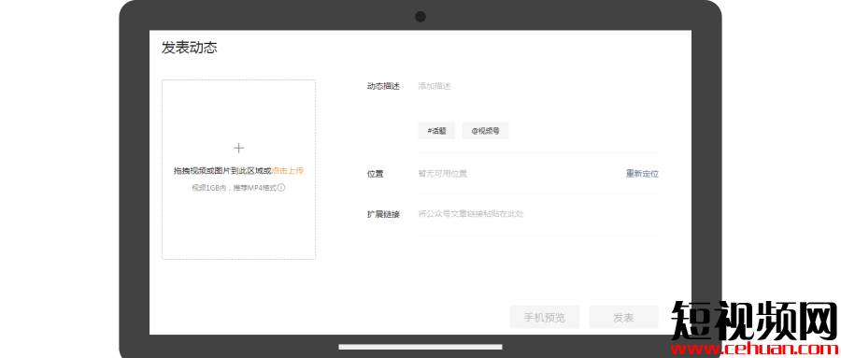This screenshot has height=358, width=841.
Task: Click the 添加描述 description field
Action: 538,86
